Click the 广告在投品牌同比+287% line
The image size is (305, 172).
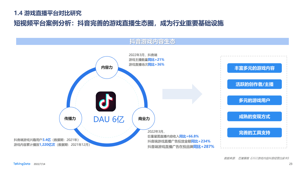tap(181, 146)
